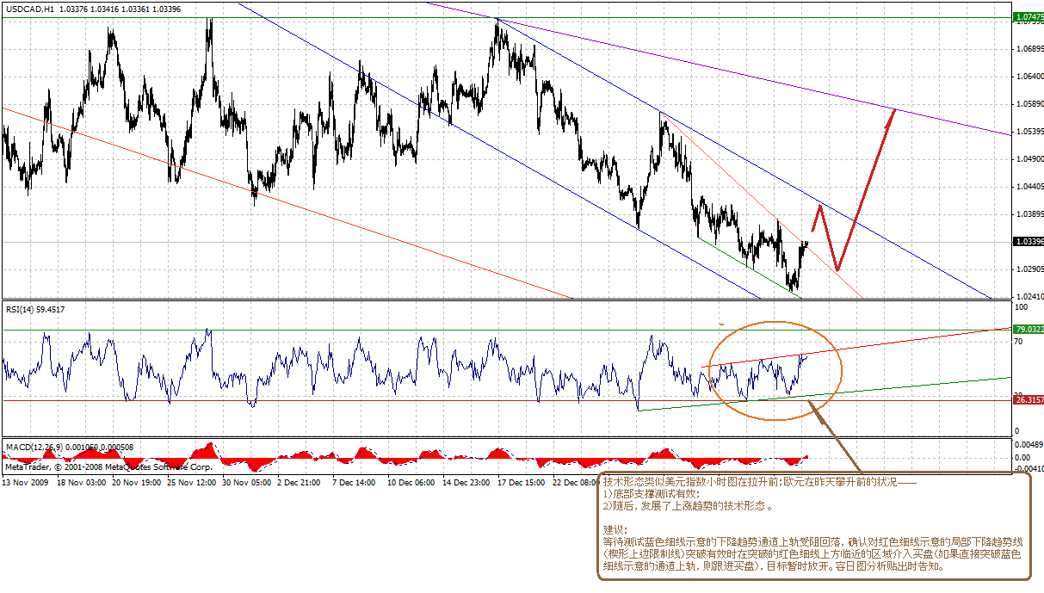Image resolution: width=1044 pixels, height=593 pixels.
Task: Click the 1.06400 price axis label
Action: [1029, 77]
